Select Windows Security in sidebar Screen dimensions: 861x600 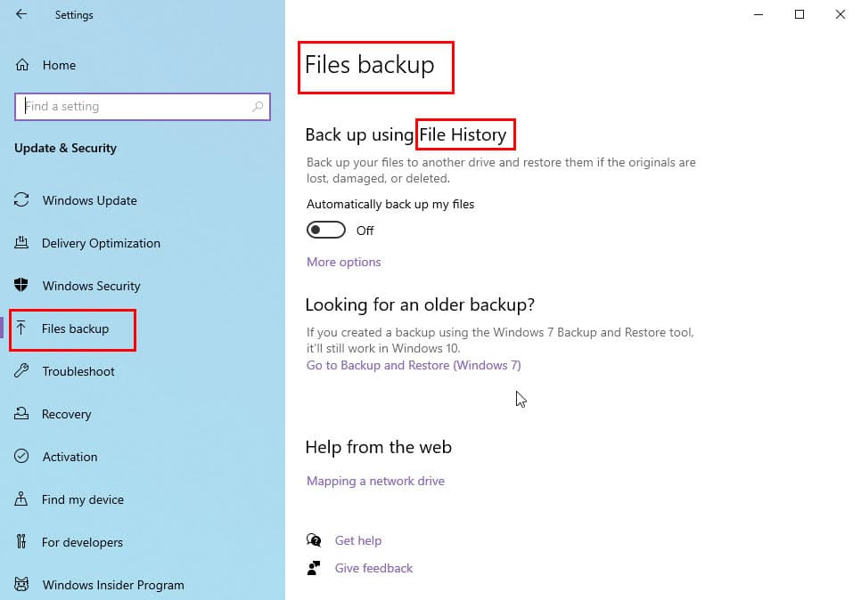click(x=92, y=286)
